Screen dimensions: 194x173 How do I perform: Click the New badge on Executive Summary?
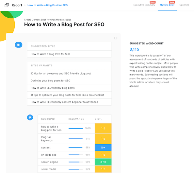coord(153,2)
